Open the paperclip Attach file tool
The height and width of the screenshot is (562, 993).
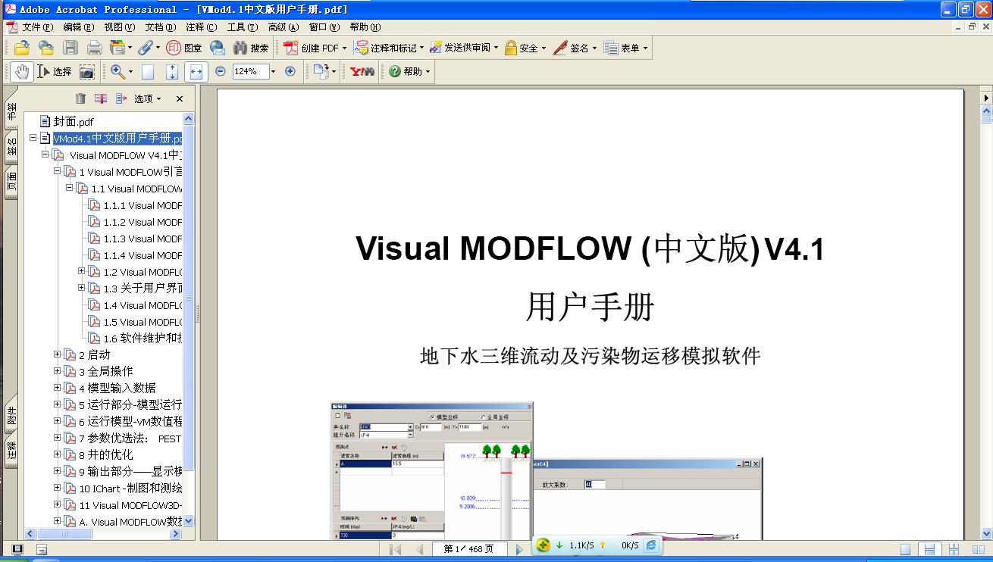coord(145,48)
